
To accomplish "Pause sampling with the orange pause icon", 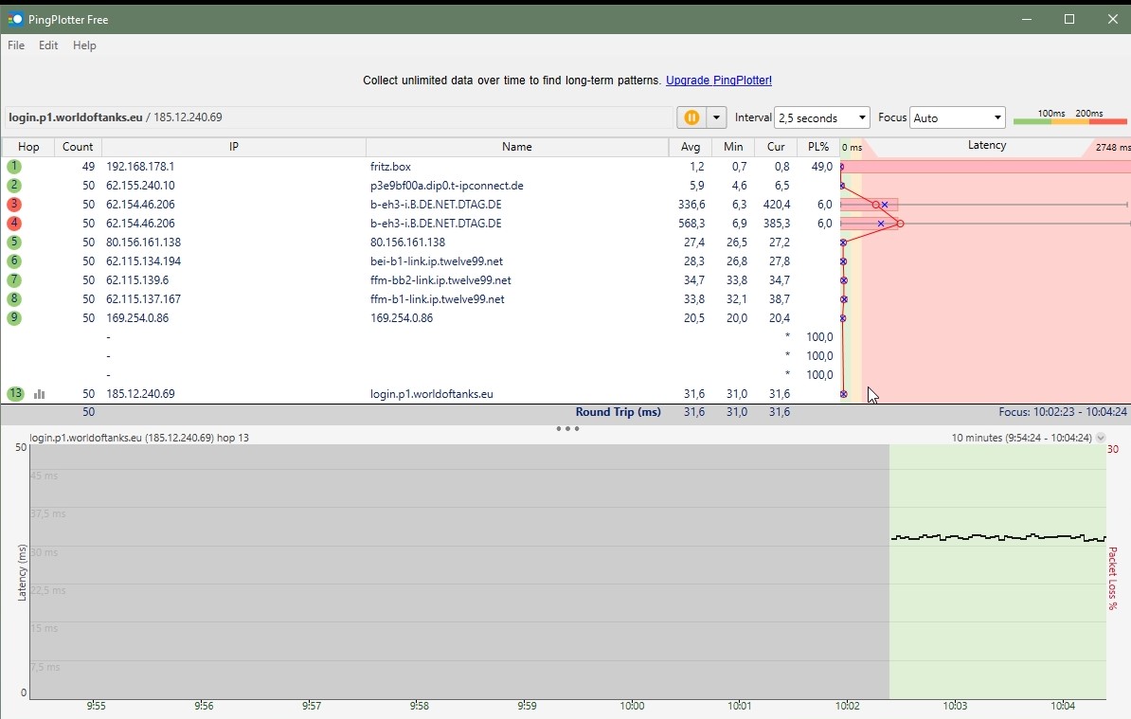I will pos(691,117).
